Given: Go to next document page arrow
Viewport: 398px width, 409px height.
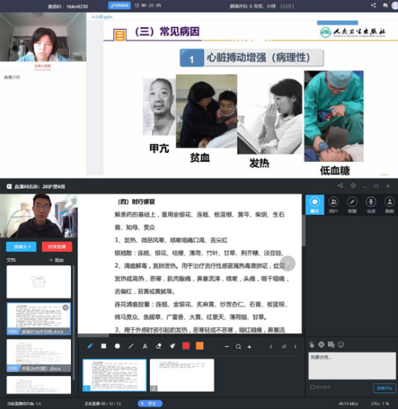Looking at the screenshot, I should pyautogui.click(x=296, y=346).
